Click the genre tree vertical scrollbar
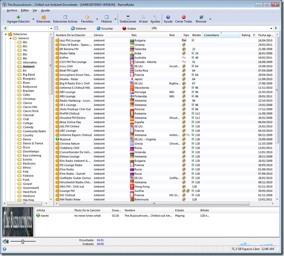The width and height of the screenshot is (284, 256). (x=51, y=65)
